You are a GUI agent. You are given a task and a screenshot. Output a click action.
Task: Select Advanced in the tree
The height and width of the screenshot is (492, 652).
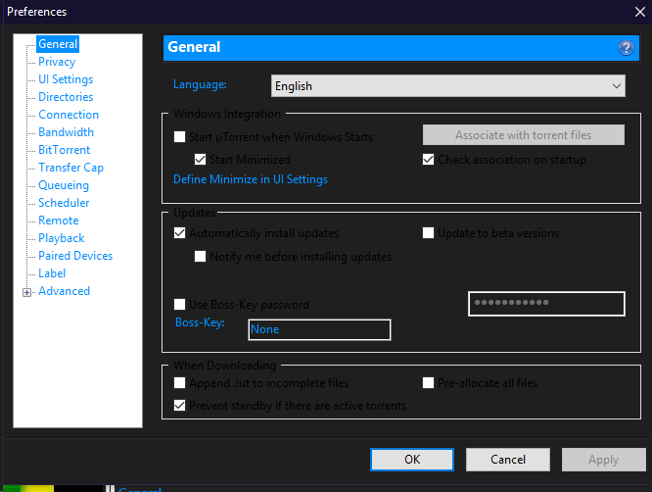(x=64, y=291)
